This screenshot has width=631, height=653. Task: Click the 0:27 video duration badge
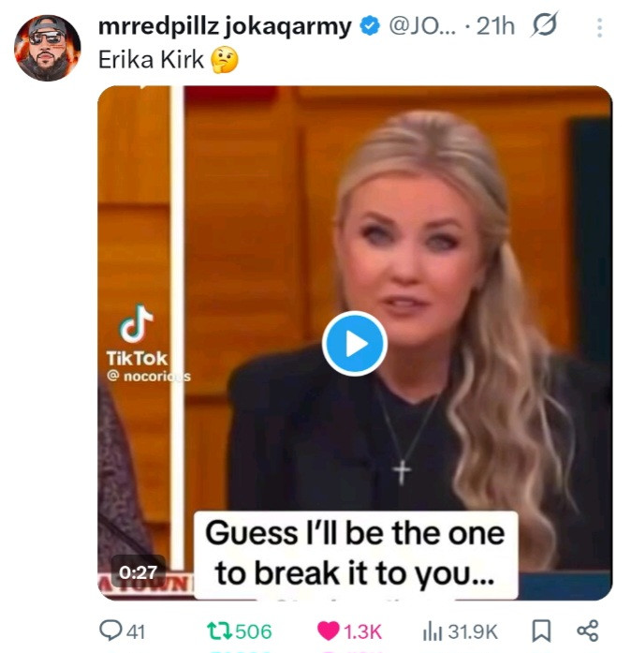[138, 572]
